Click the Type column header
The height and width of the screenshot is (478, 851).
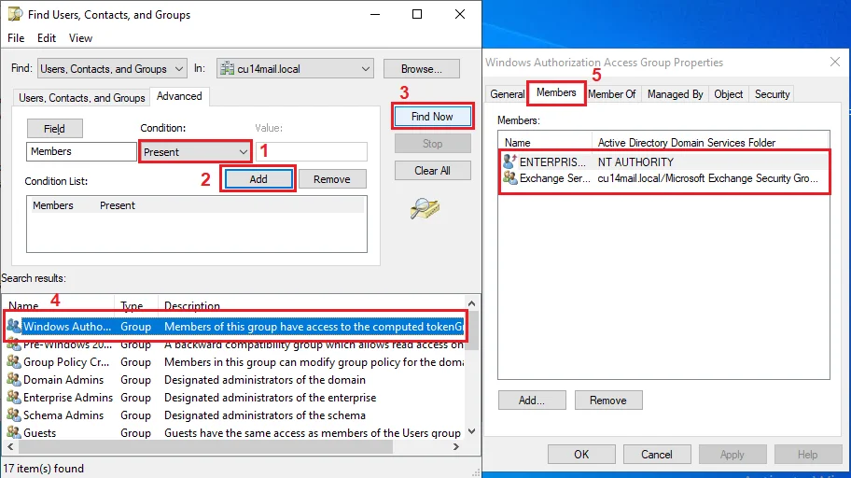pyautogui.click(x=135, y=305)
